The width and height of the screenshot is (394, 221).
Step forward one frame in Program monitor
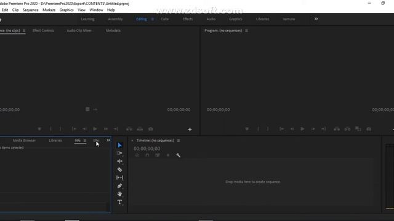pos(313,129)
